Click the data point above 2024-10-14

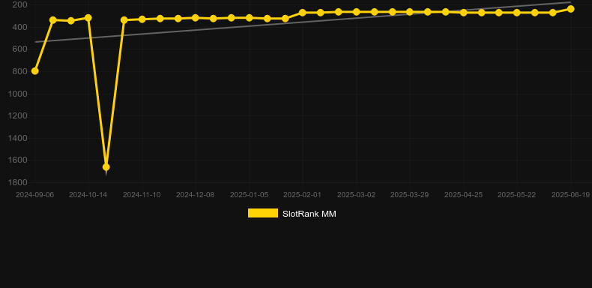click(x=88, y=18)
